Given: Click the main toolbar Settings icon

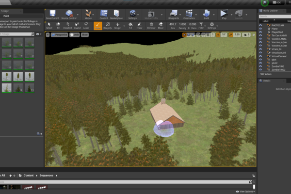Looking at the screenshot, I should pyautogui.click(x=132, y=15).
